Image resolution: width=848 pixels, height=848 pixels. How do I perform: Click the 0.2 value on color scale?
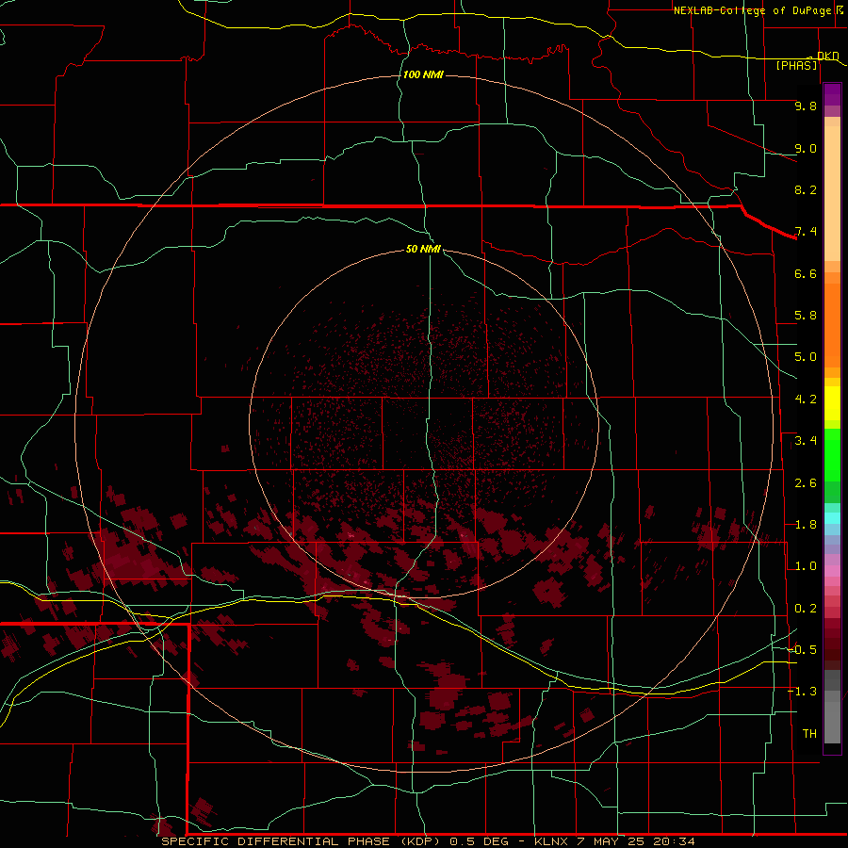(x=806, y=609)
